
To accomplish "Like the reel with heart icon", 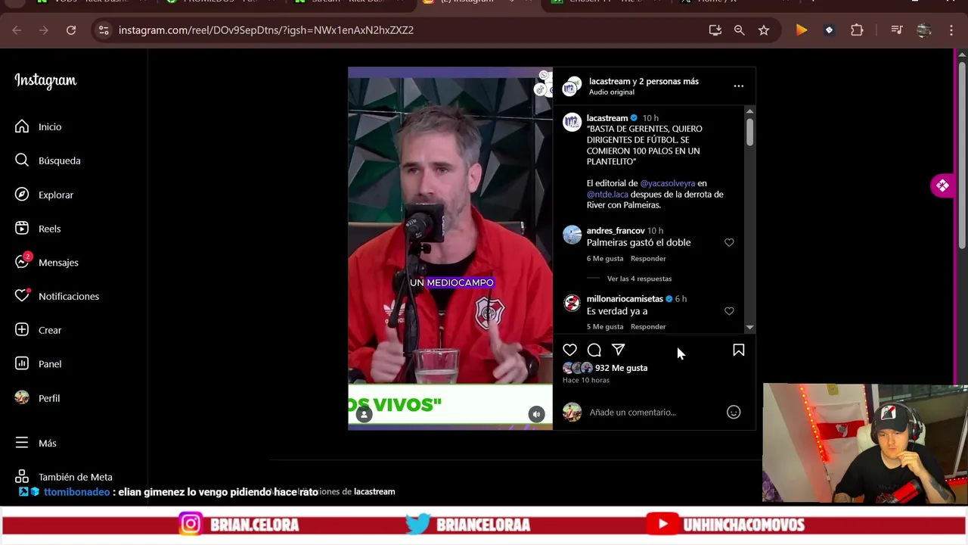I will tap(570, 350).
